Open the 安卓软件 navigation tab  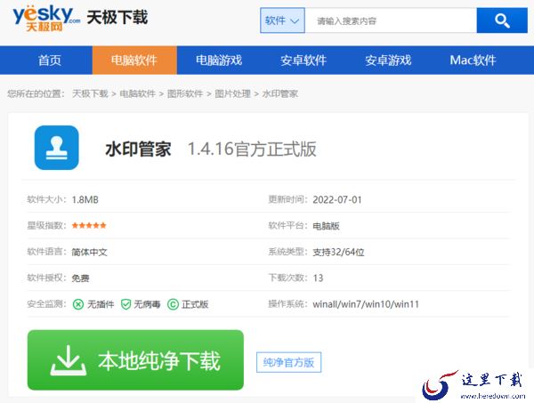(303, 60)
